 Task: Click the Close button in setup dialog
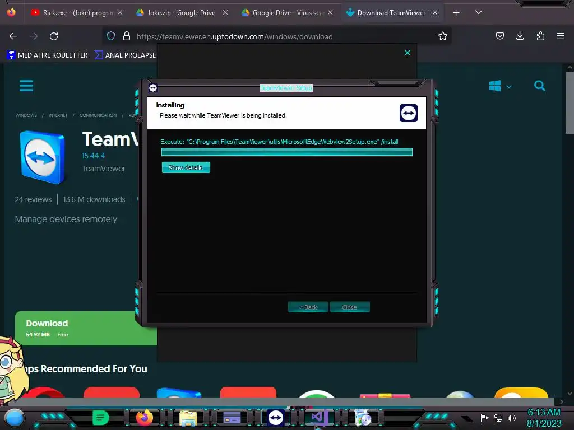[350, 307]
